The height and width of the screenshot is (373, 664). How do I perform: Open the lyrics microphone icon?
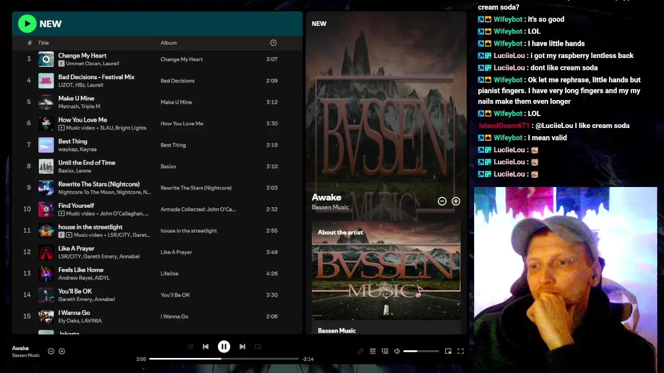[x=361, y=351]
